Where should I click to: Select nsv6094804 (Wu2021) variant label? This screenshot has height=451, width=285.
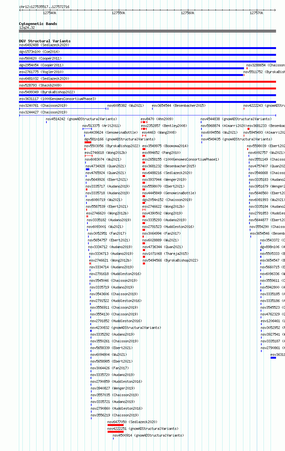pyautogui.click(x=109, y=355)
